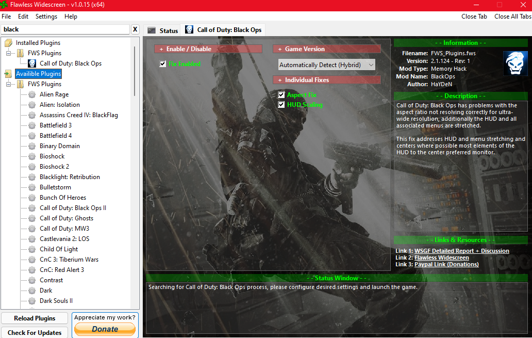
Task: Collapse the Enable / Disable section header
Action: tap(208, 49)
